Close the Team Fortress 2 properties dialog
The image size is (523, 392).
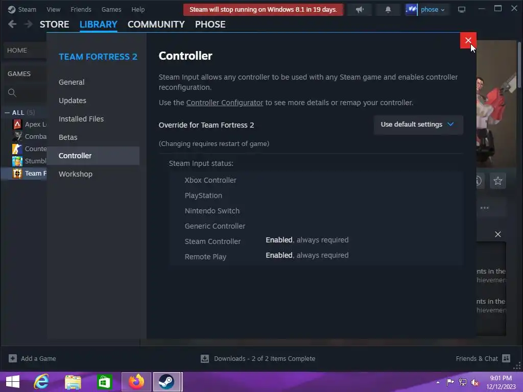pyautogui.click(x=468, y=40)
